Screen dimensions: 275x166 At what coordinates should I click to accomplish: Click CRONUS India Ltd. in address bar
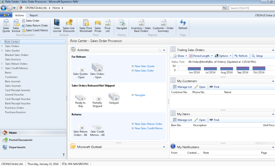click(x=36, y=8)
